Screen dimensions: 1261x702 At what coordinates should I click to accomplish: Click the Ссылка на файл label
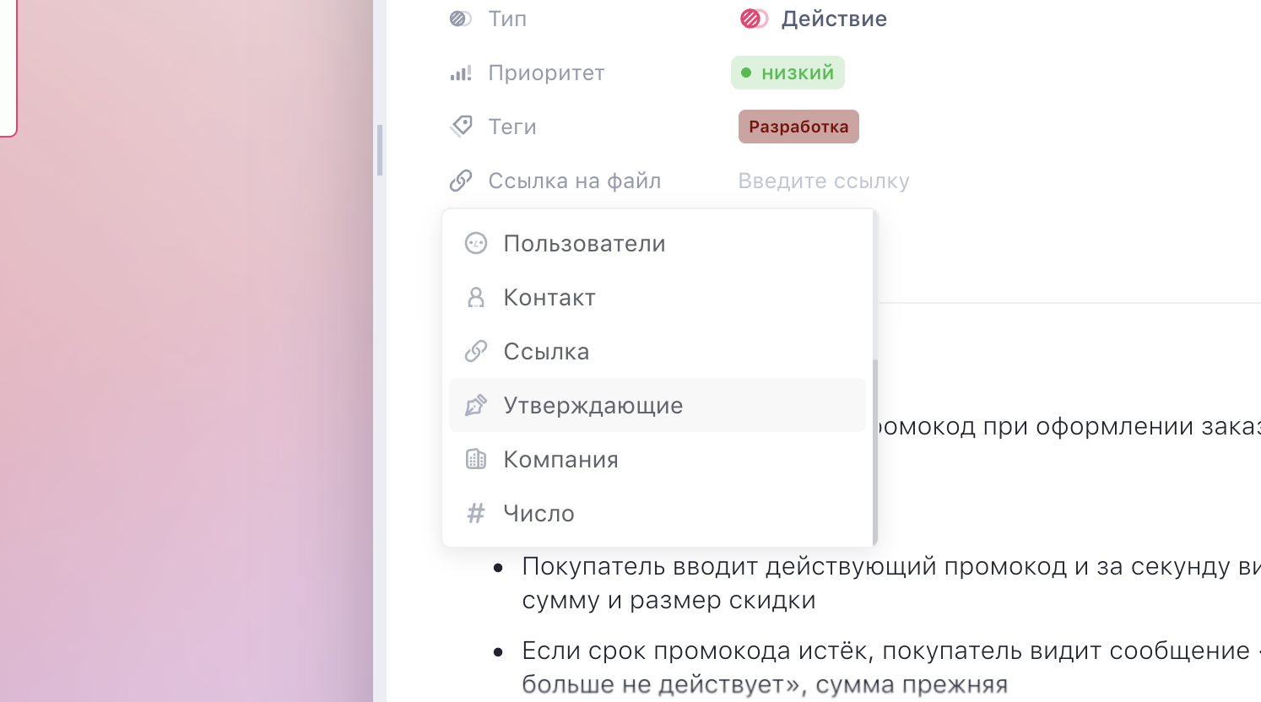coord(575,181)
